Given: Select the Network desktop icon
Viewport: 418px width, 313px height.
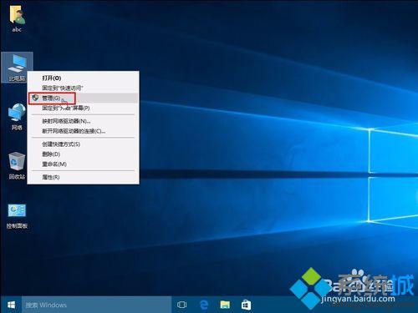Looking at the screenshot, I should pyautogui.click(x=17, y=116).
